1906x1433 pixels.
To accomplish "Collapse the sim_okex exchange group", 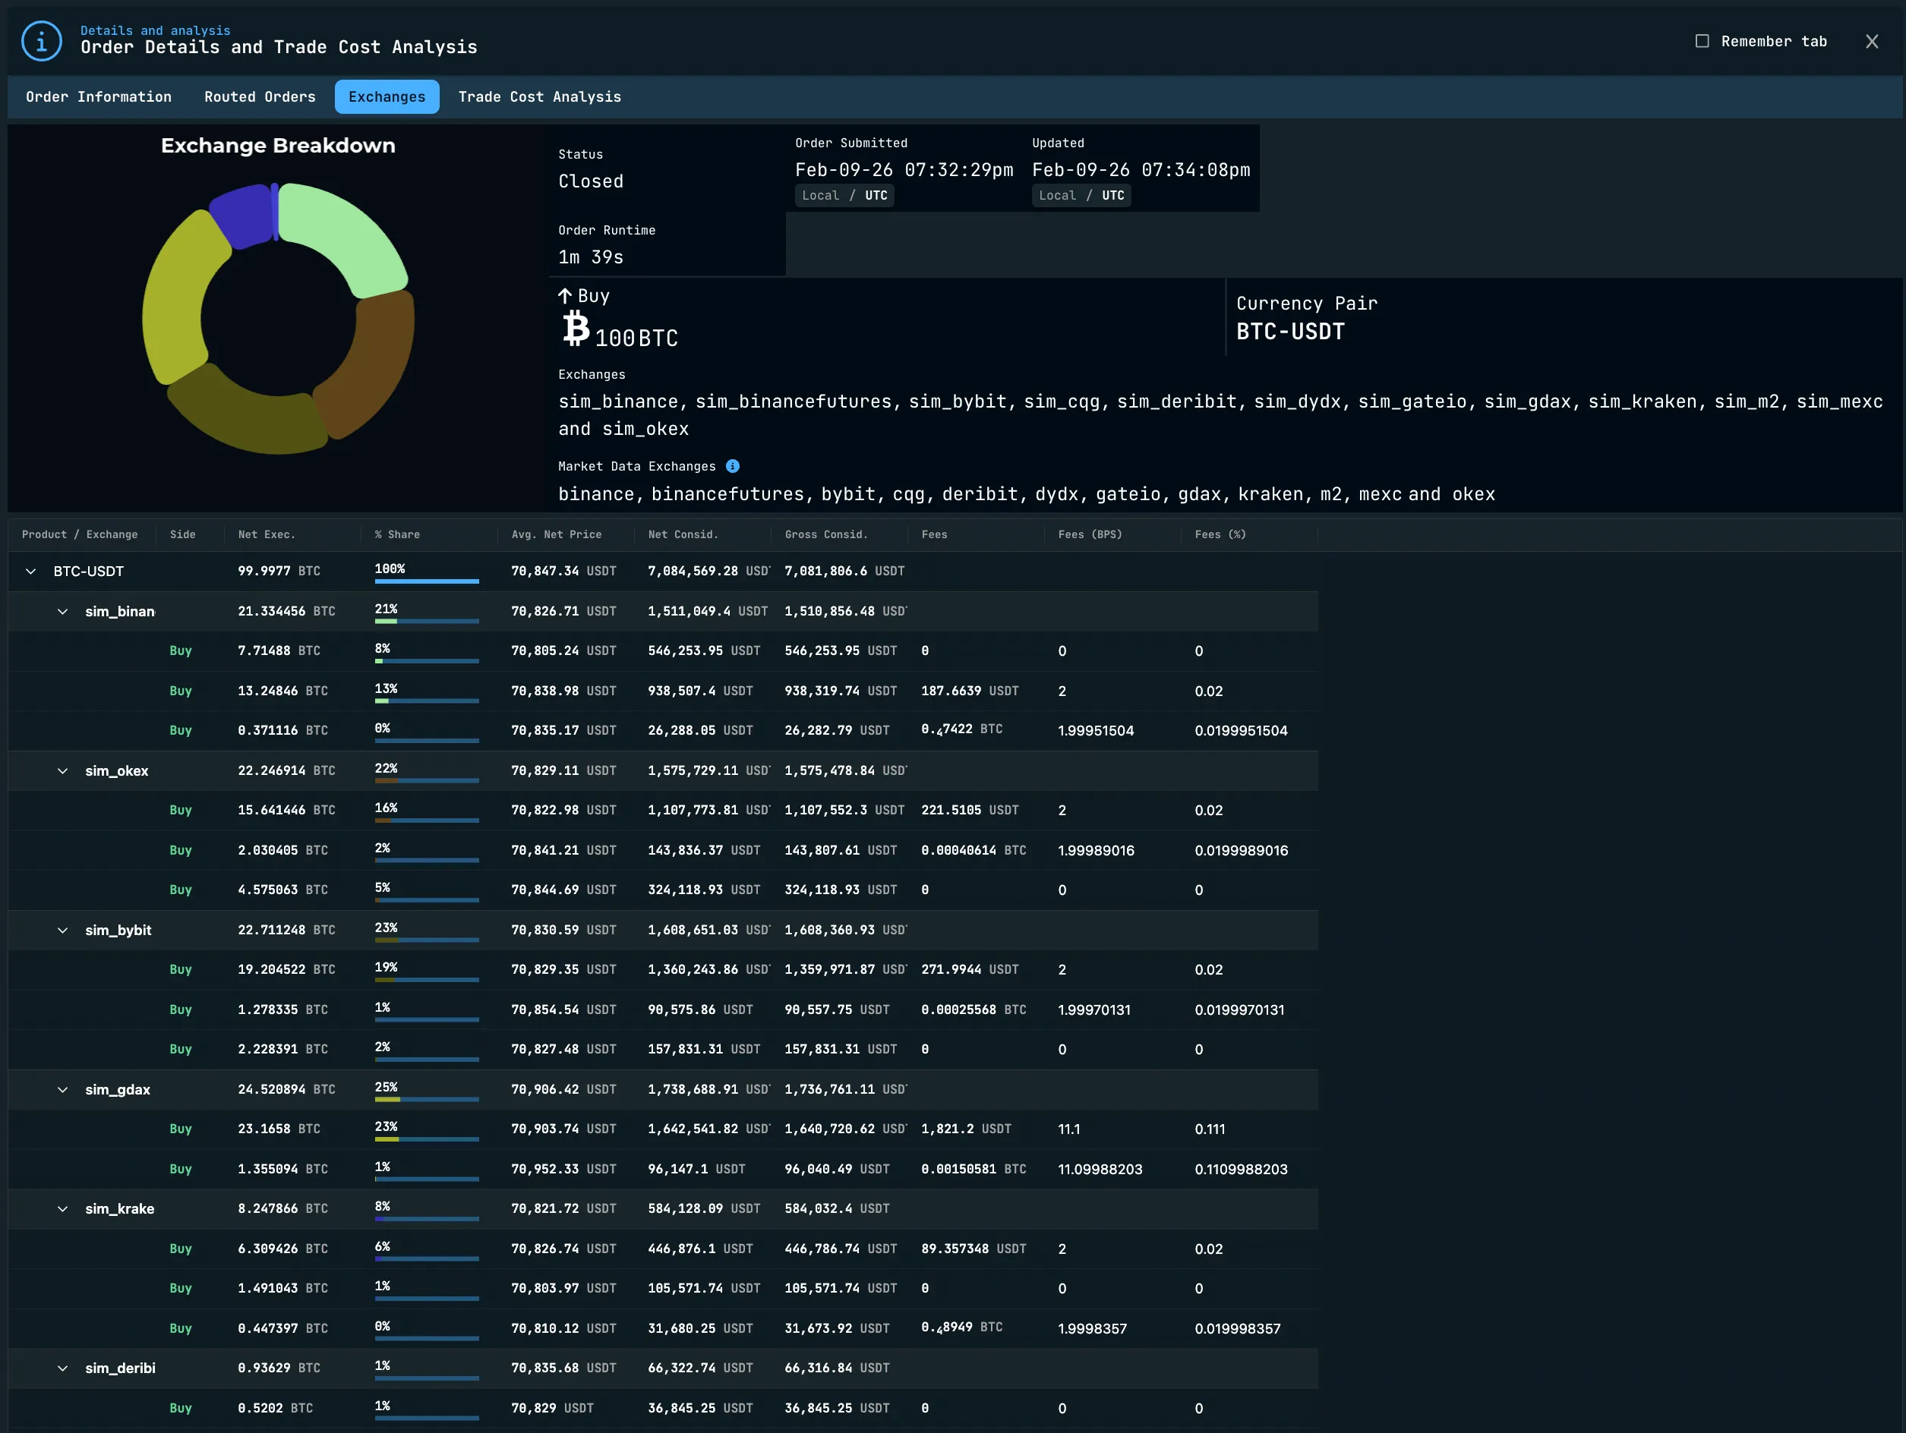I will [63, 770].
